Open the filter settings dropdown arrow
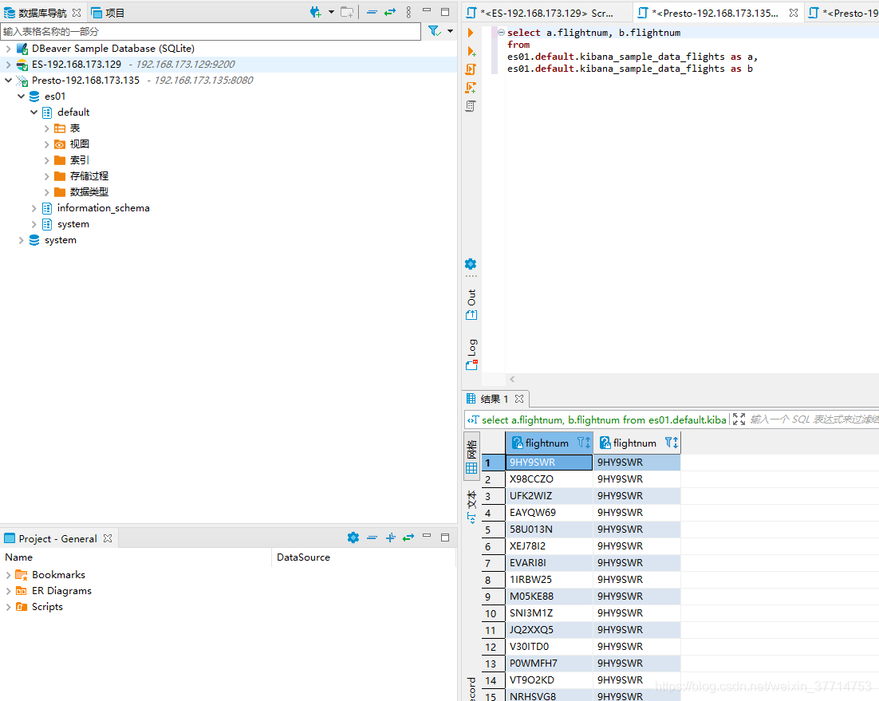The width and height of the screenshot is (879, 701). (x=450, y=31)
